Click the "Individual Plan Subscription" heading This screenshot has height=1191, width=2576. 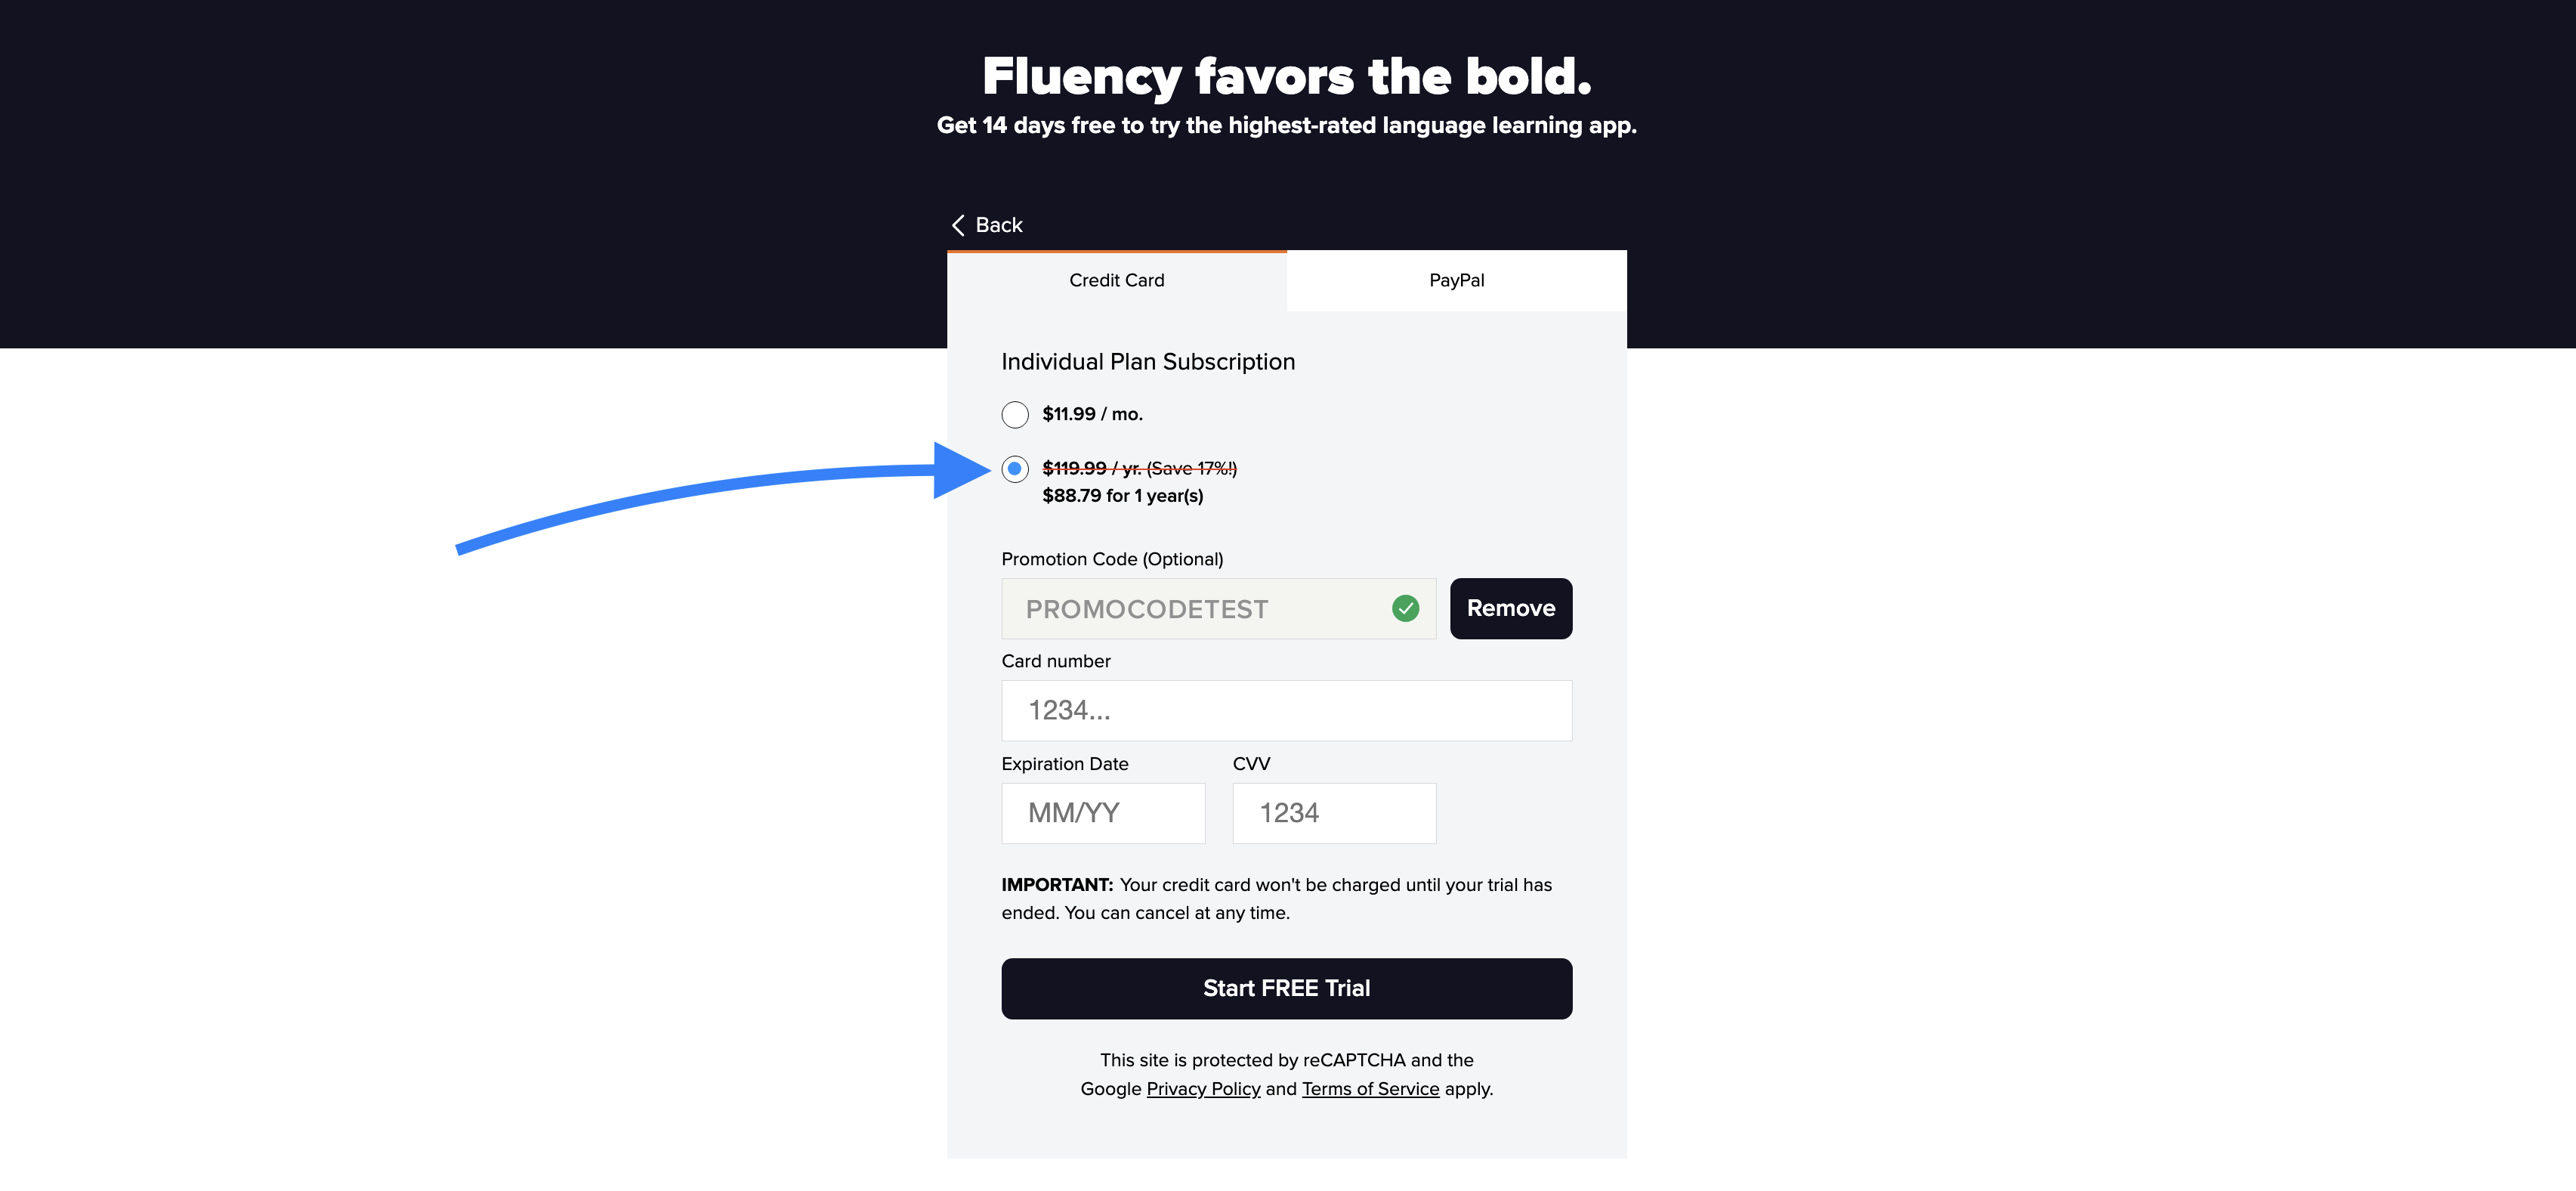point(1148,362)
